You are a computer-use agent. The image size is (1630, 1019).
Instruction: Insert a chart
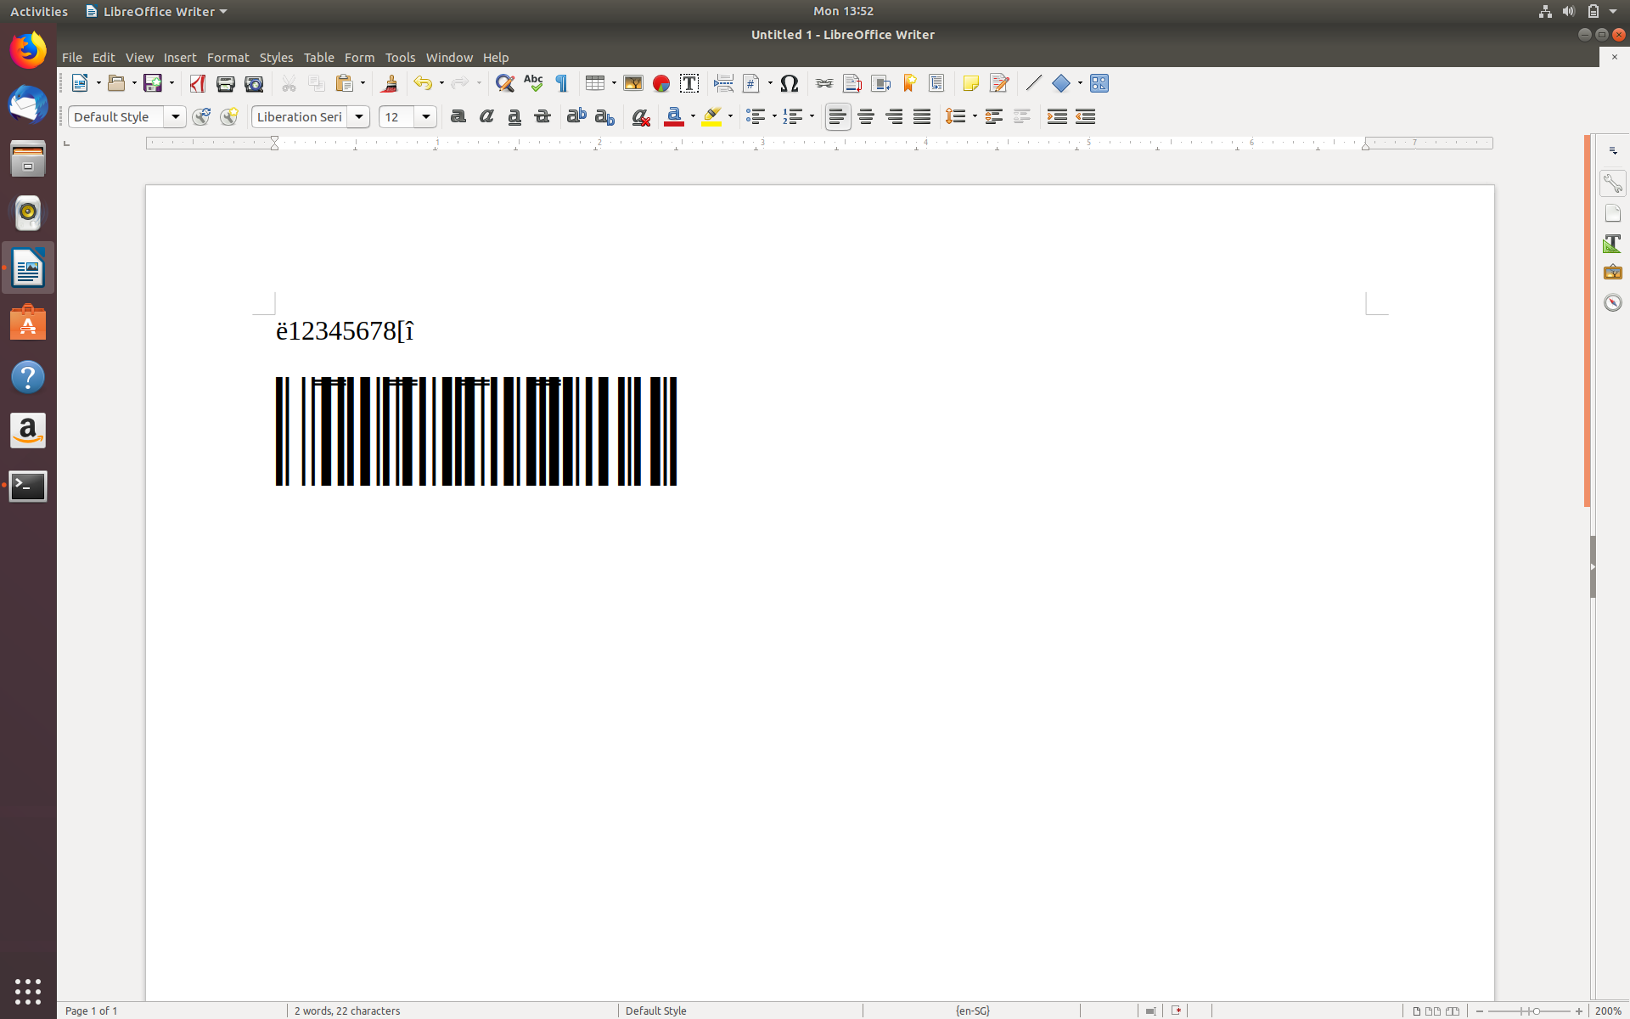[661, 83]
